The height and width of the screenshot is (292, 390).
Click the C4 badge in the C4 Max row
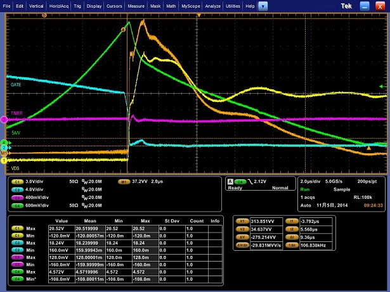point(17,272)
